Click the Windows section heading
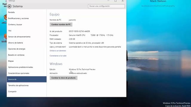Image resolution: width=191 pixels, height=107 pixels. (x=56, y=64)
